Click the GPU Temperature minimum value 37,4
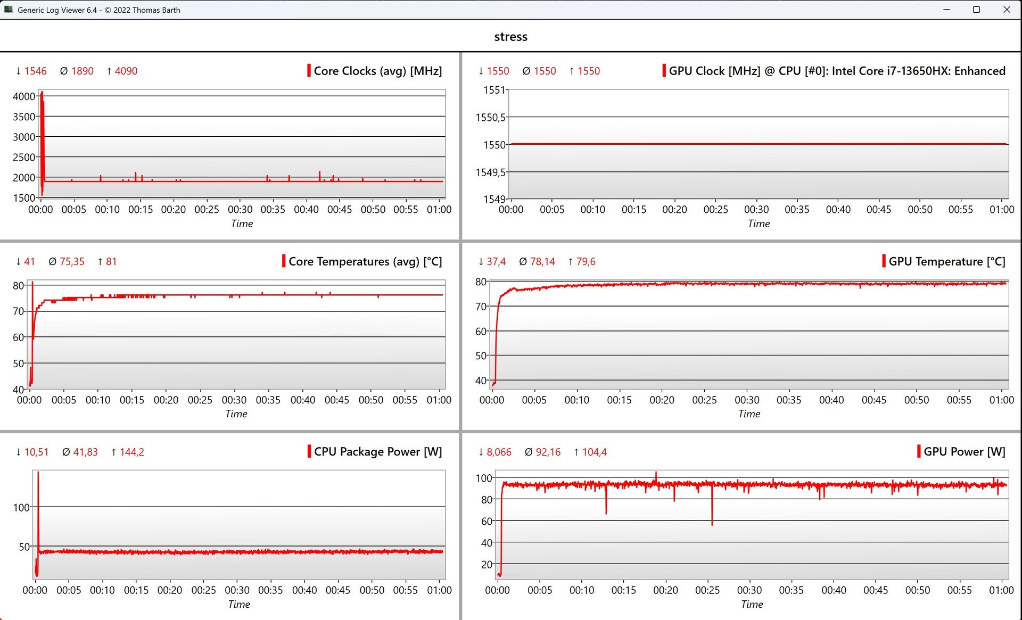1022x620 pixels. 496,261
